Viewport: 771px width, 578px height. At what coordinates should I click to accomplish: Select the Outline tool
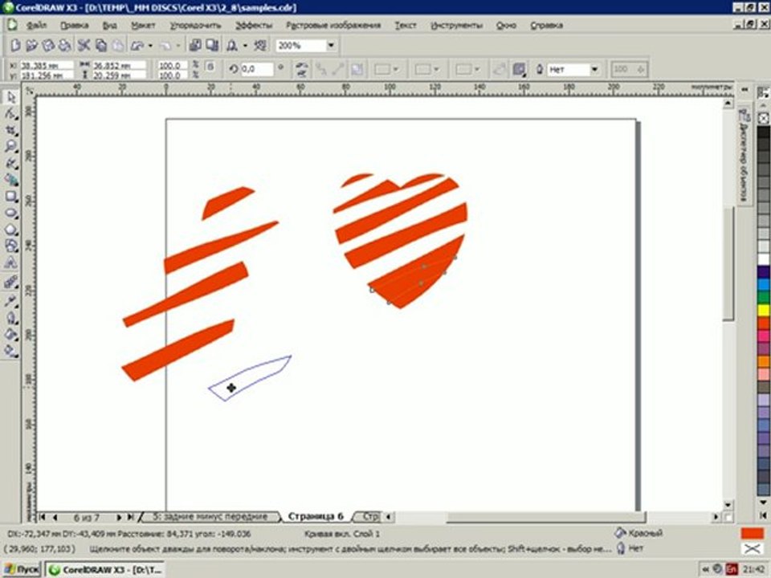tap(10, 318)
